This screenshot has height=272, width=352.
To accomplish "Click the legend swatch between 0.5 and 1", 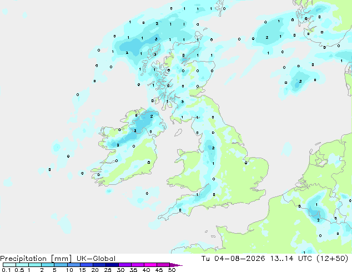I will [22, 265].
